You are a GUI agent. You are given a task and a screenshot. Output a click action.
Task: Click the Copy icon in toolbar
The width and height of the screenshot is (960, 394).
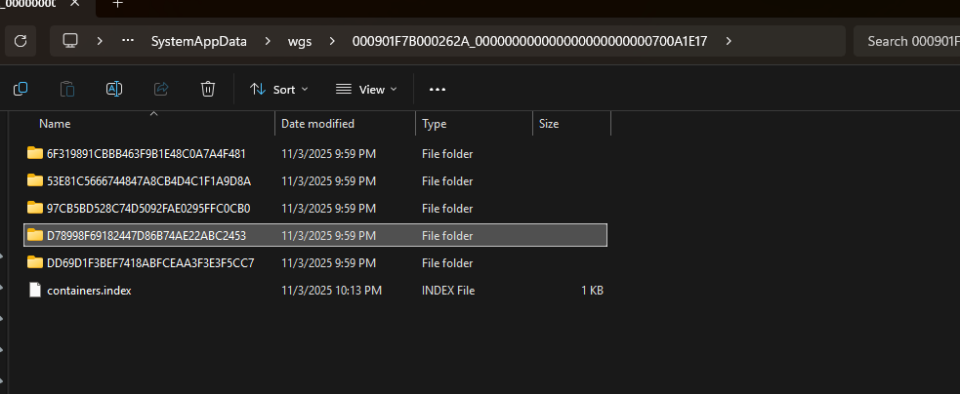coord(21,89)
